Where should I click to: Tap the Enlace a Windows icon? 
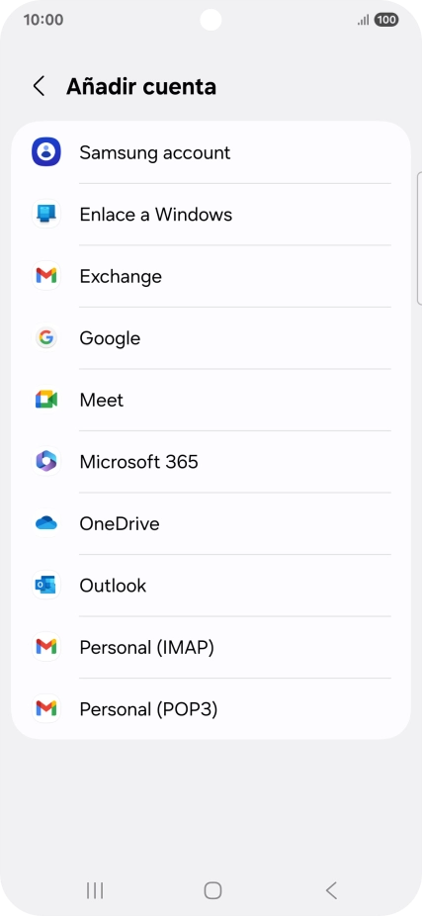click(x=46, y=214)
